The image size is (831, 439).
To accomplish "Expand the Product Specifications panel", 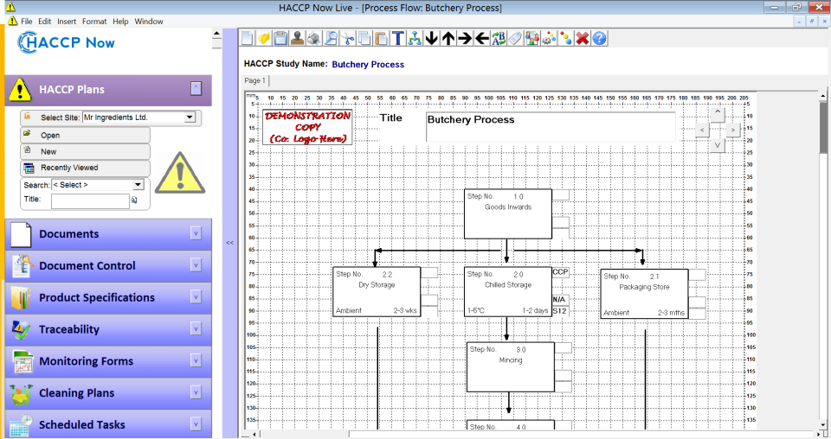I will pos(196,296).
